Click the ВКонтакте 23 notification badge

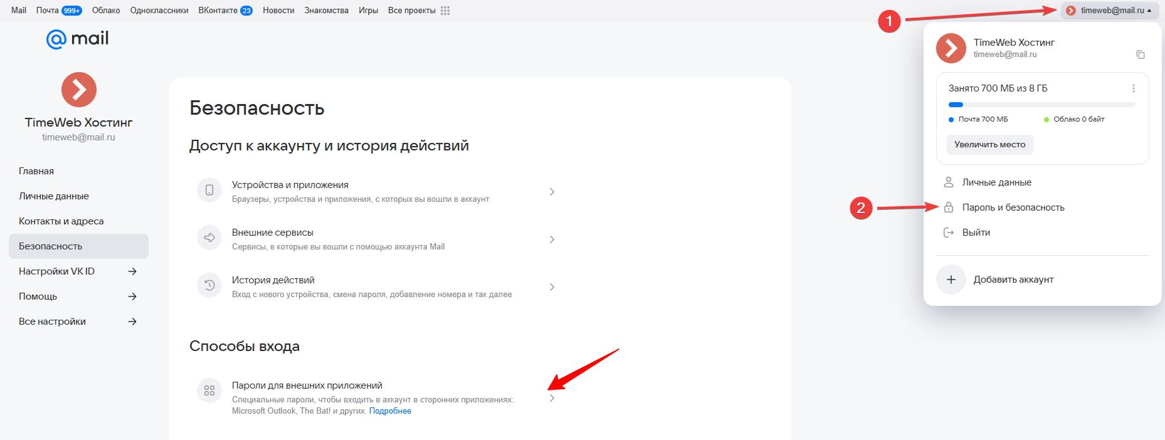coord(246,11)
